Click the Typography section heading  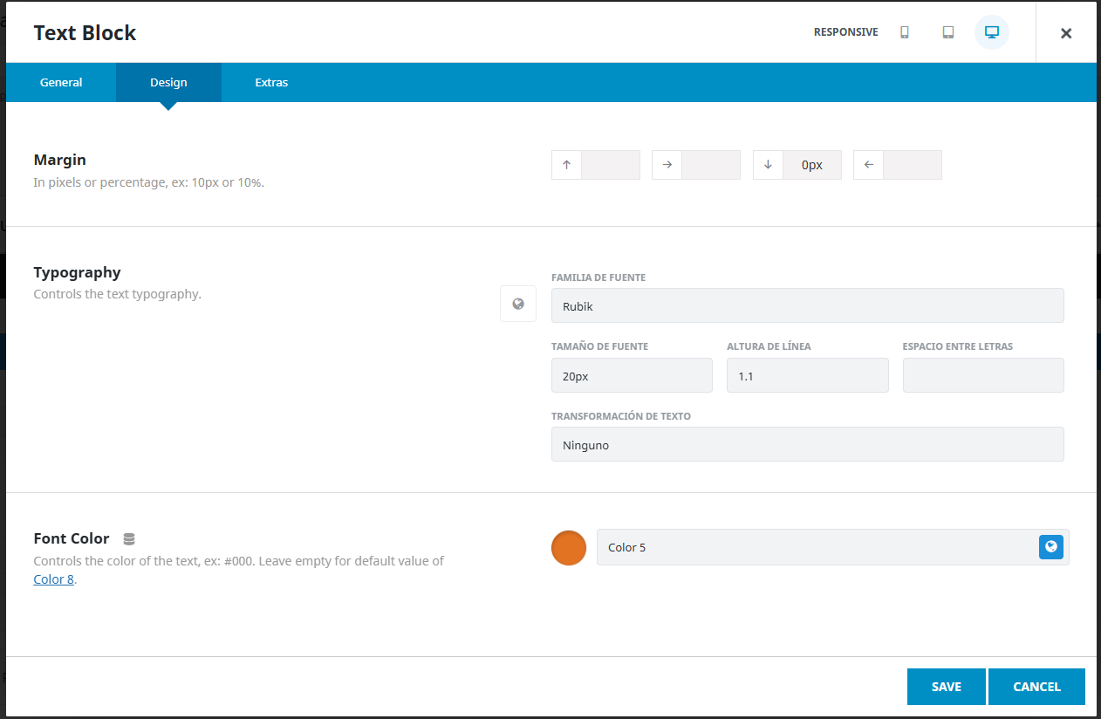click(x=77, y=272)
